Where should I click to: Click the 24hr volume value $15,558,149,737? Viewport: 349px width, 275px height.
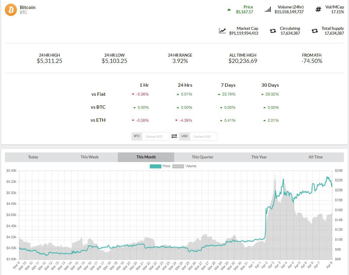click(x=289, y=12)
